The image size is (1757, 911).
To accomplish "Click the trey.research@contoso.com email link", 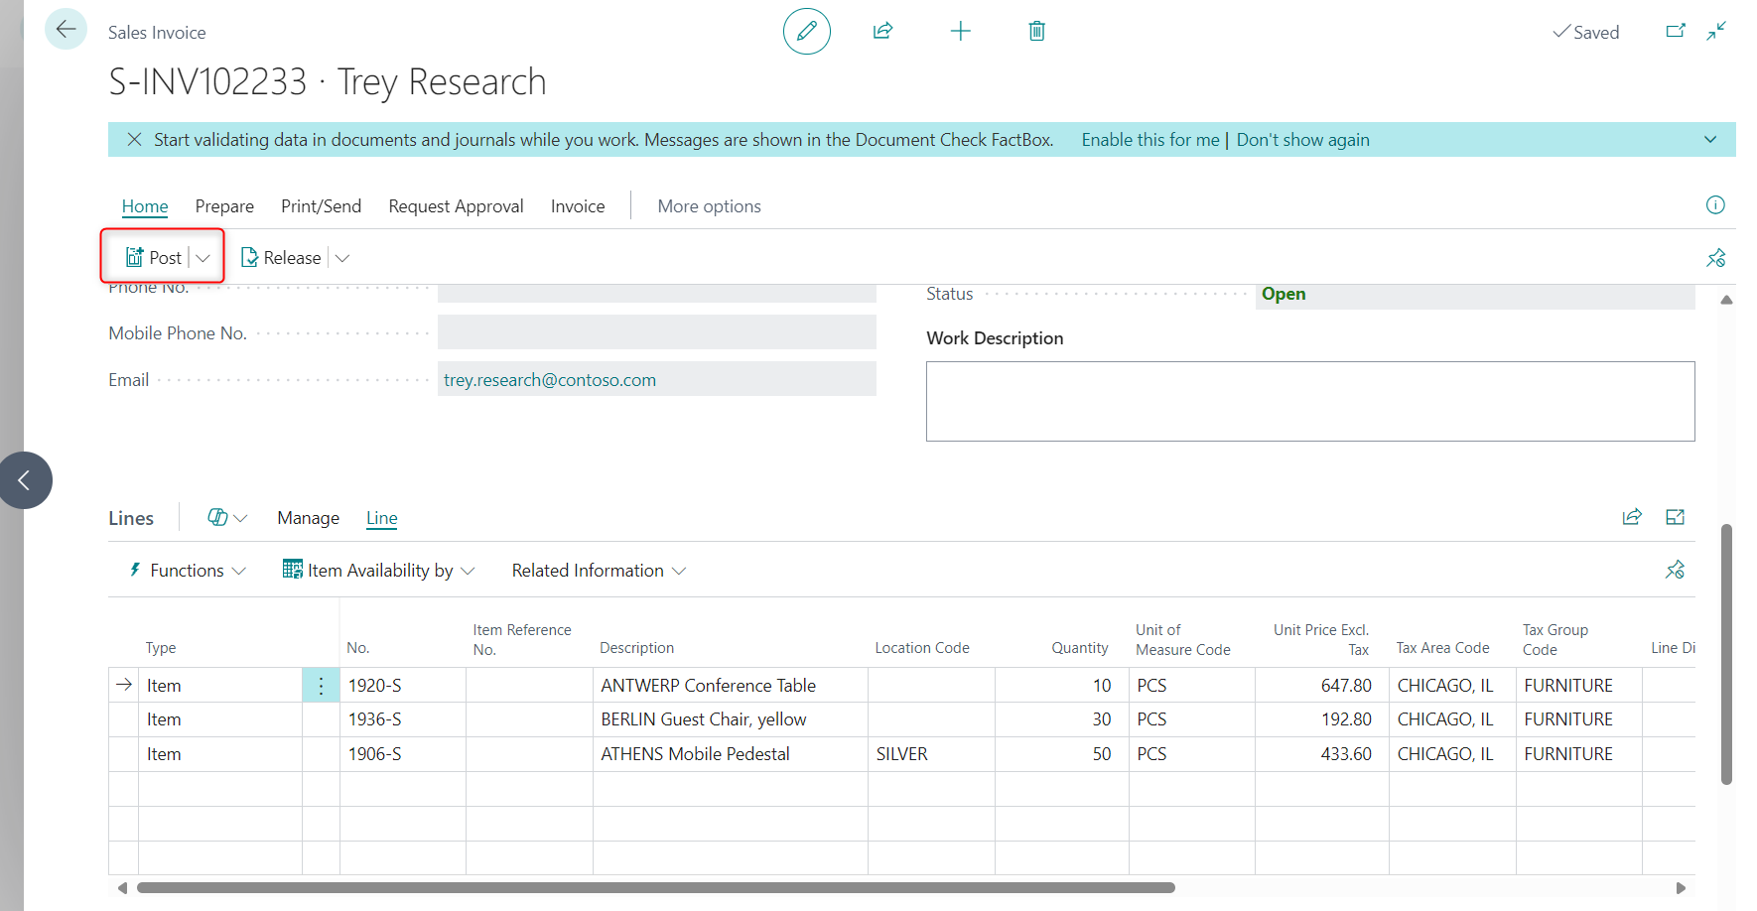I will pyautogui.click(x=550, y=380).
